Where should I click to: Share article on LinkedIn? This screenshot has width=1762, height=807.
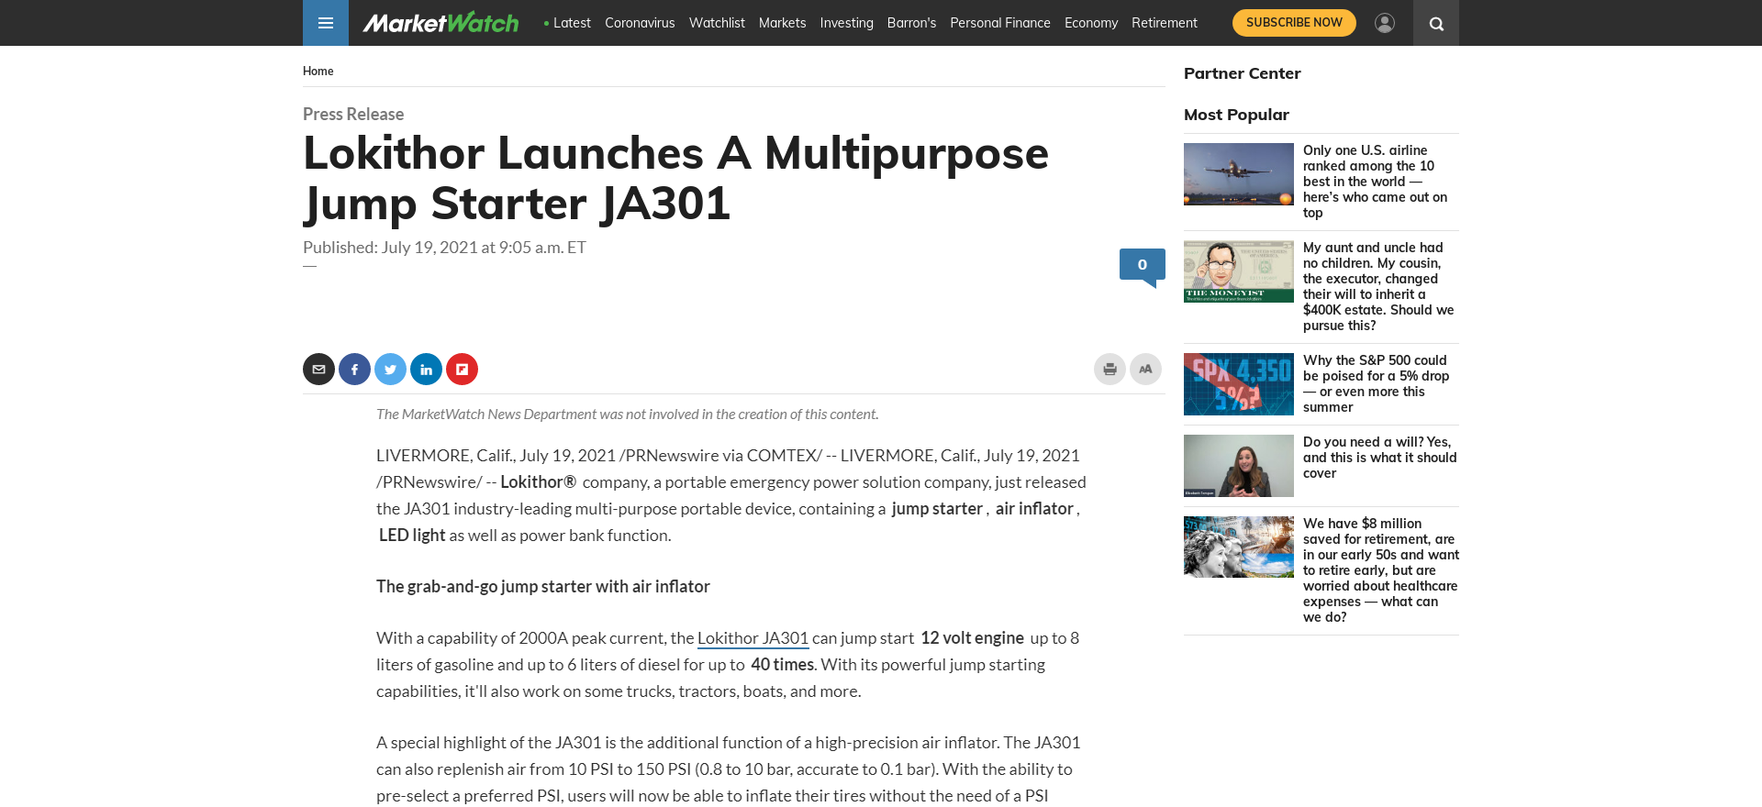426,370
